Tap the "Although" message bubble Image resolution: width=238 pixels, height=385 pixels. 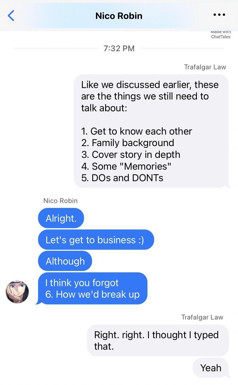65,261
